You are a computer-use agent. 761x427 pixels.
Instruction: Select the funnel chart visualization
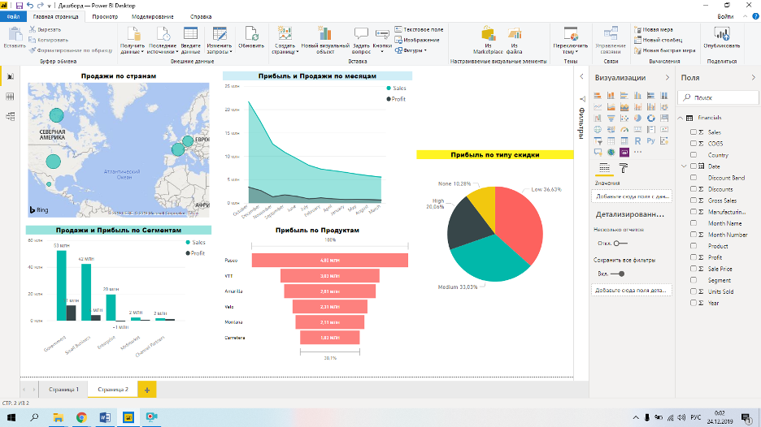pos(611,118)
